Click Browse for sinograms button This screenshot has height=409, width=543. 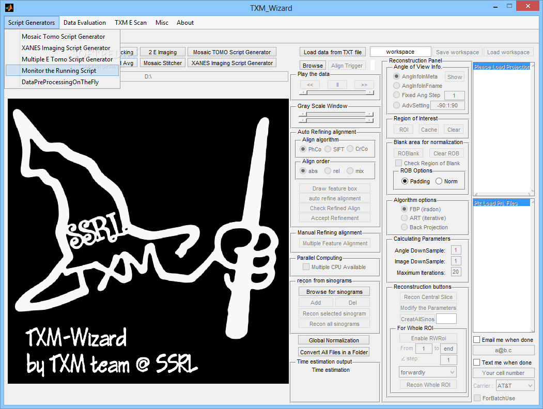(x=334, y=292)
